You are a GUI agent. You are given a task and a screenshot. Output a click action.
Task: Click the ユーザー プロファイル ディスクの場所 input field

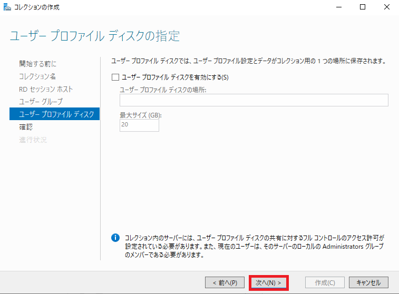coord(254,100)
